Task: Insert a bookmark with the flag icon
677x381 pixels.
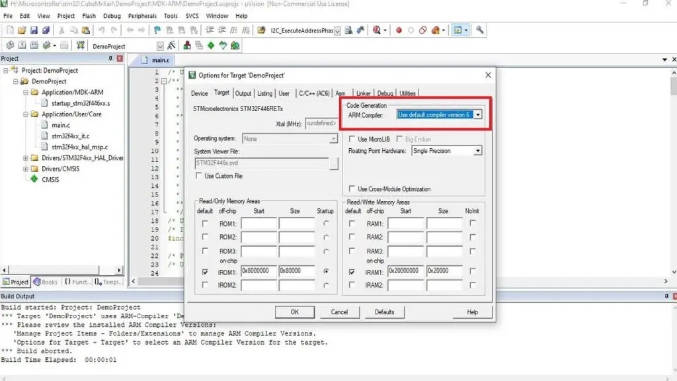Action: (157, 30)
